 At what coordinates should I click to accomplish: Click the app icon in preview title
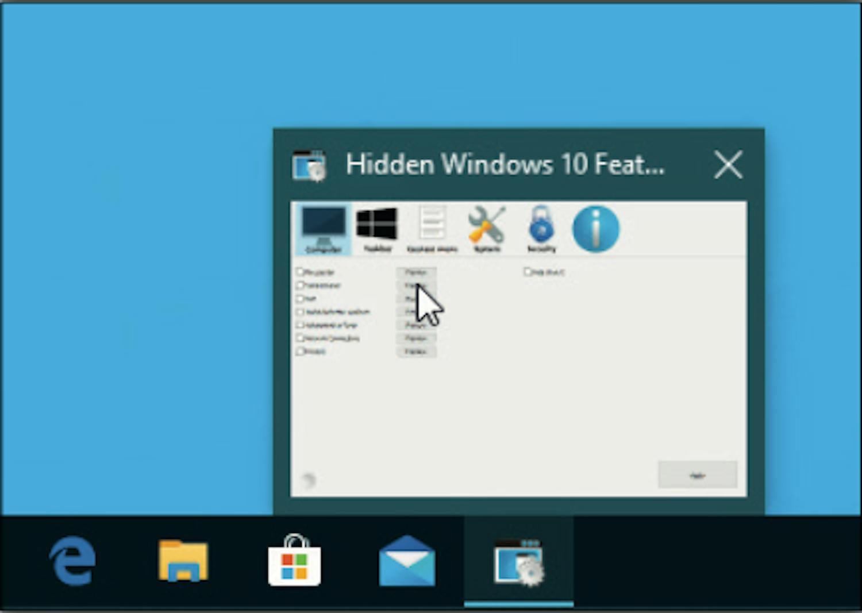pyautogui.click(x=309, y=165)
